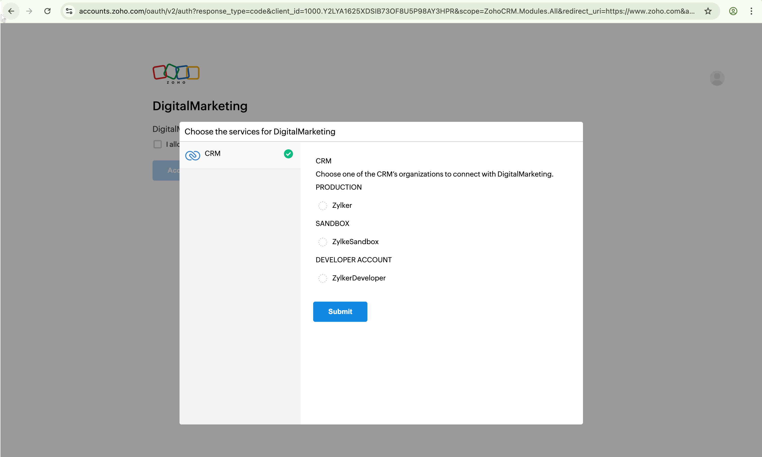Tick the 'I allow' consent checkbox
This screenshot has height=457, width=762.
(x=158, y=144)
